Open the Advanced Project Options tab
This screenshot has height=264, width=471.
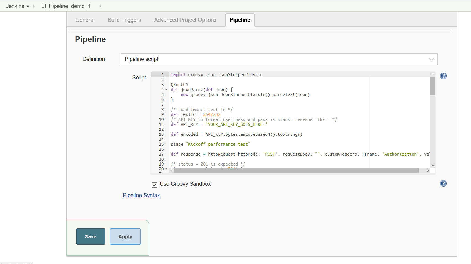(x=185, y=20)
